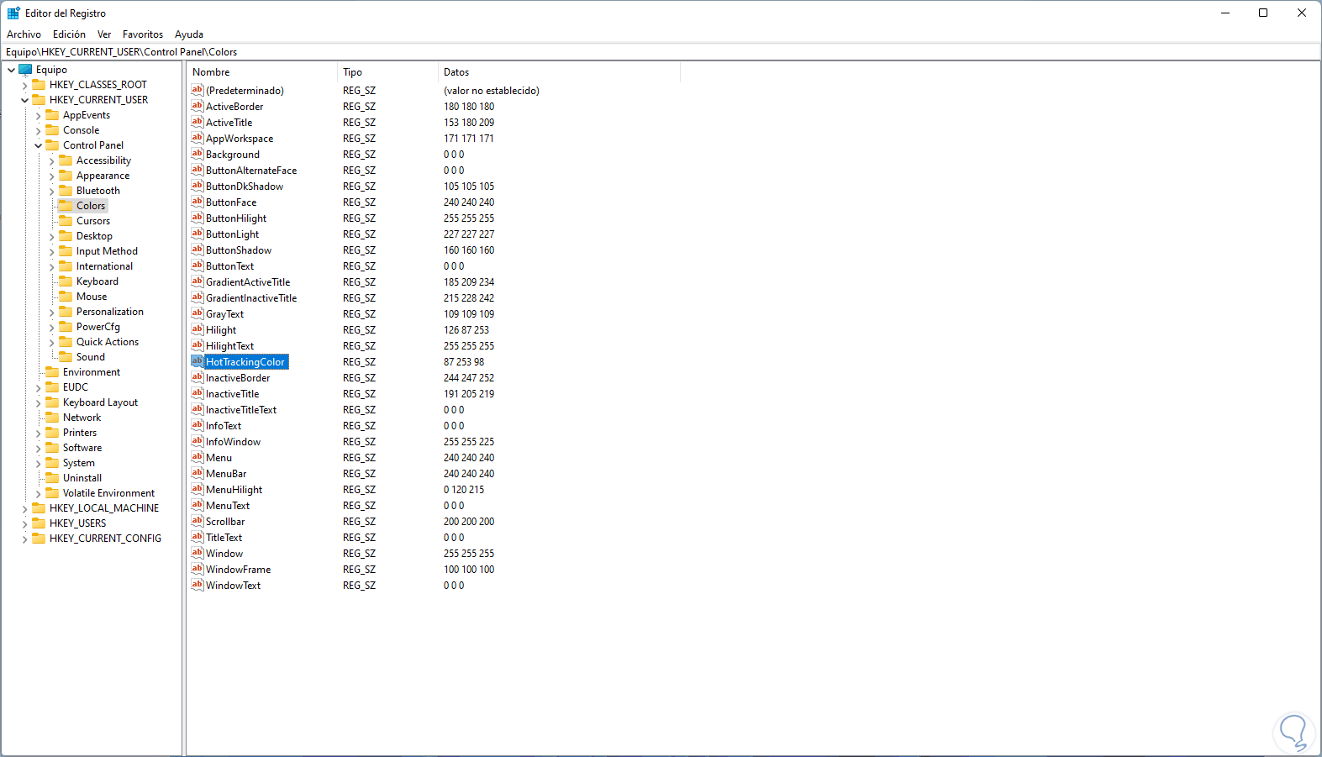Click the InfoWindow string value icon
The image size is (1322, 757).
click(x=198, y=441)
